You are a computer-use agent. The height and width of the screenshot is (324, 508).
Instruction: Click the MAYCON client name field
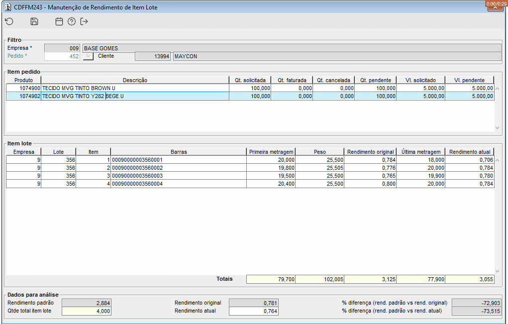click(x=337, y=56)
